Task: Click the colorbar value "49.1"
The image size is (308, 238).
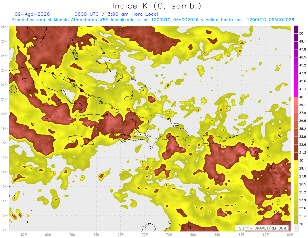Action: [x=303, y=41]
